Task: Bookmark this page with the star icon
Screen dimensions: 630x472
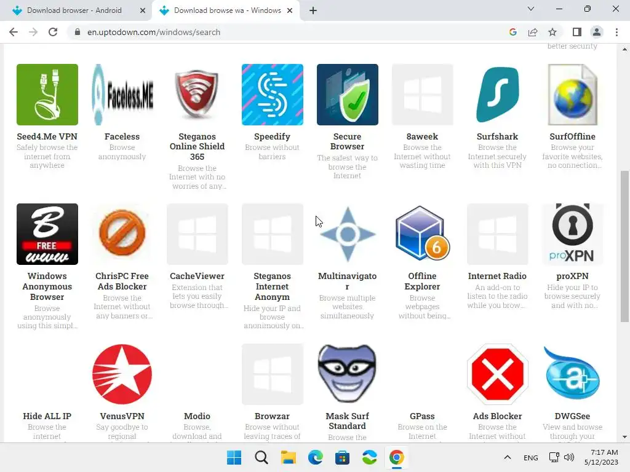Action: tap(552, 32)
